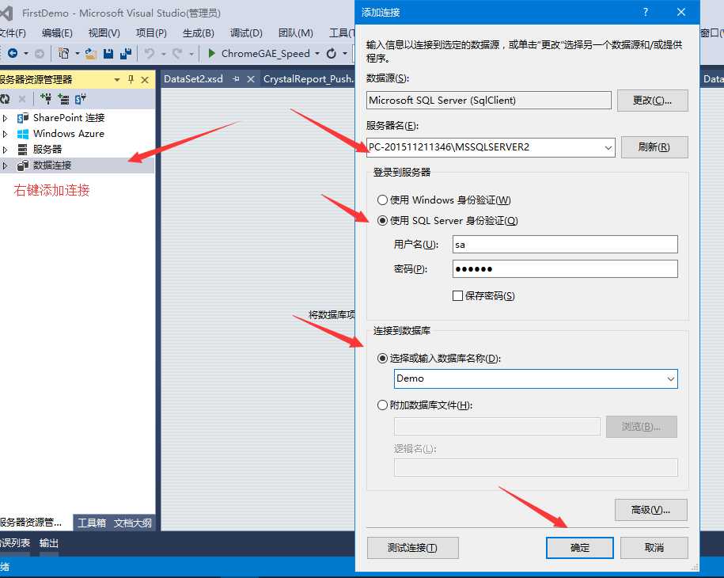Viewport: 724px width, 578px height.
Task: Close the DataSet2.xsd tab
Action: (251, 79)
